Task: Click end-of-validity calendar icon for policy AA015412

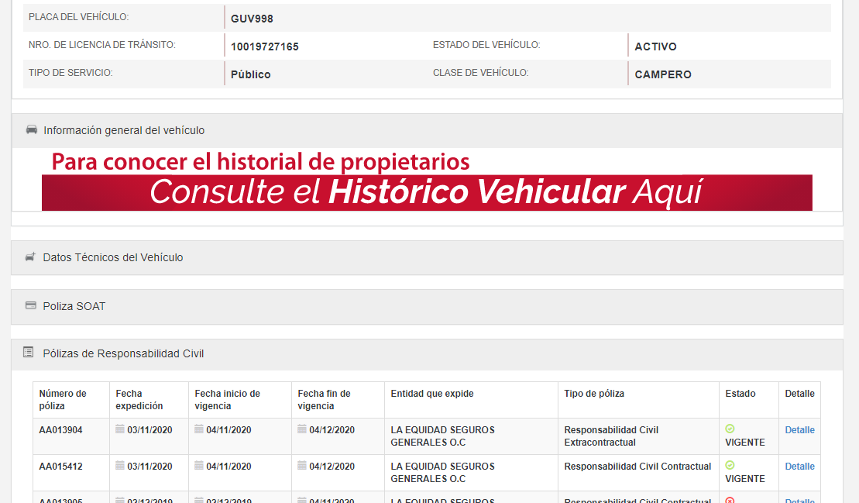Action: [302, 466]
